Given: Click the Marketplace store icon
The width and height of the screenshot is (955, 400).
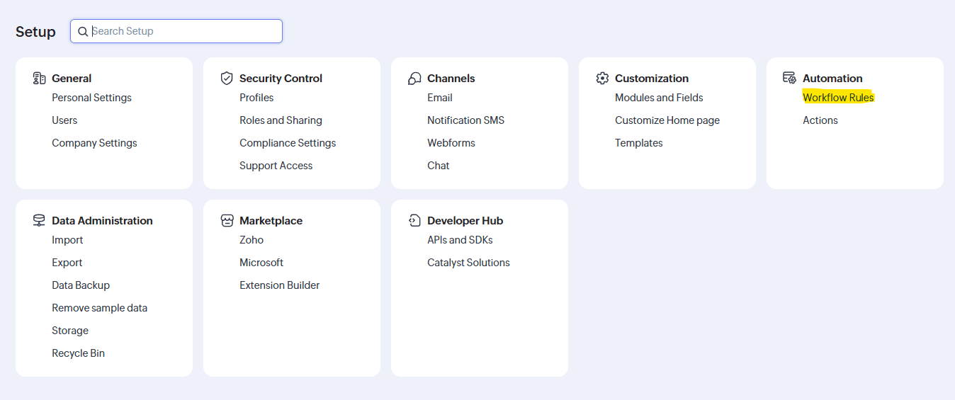Looking at the screenshot, I should (x=227, y=220).
